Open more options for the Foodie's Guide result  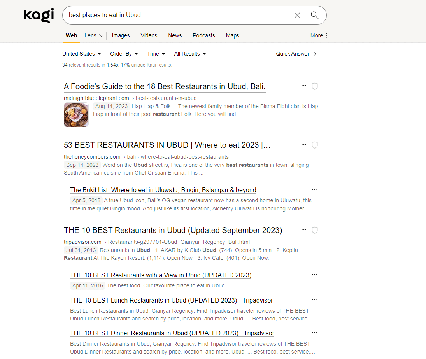click(304, 86)
